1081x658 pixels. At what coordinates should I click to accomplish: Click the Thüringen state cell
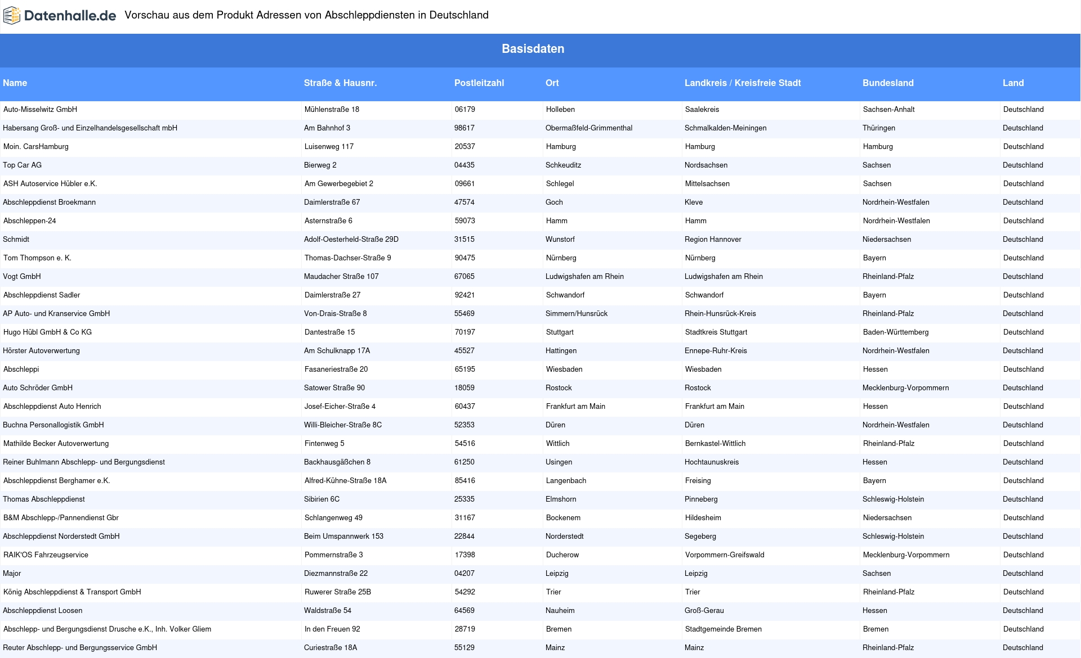(x=879, y=128)
